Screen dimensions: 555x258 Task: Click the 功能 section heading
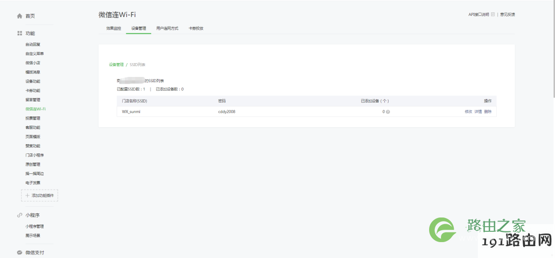click(x=30, y=33)
